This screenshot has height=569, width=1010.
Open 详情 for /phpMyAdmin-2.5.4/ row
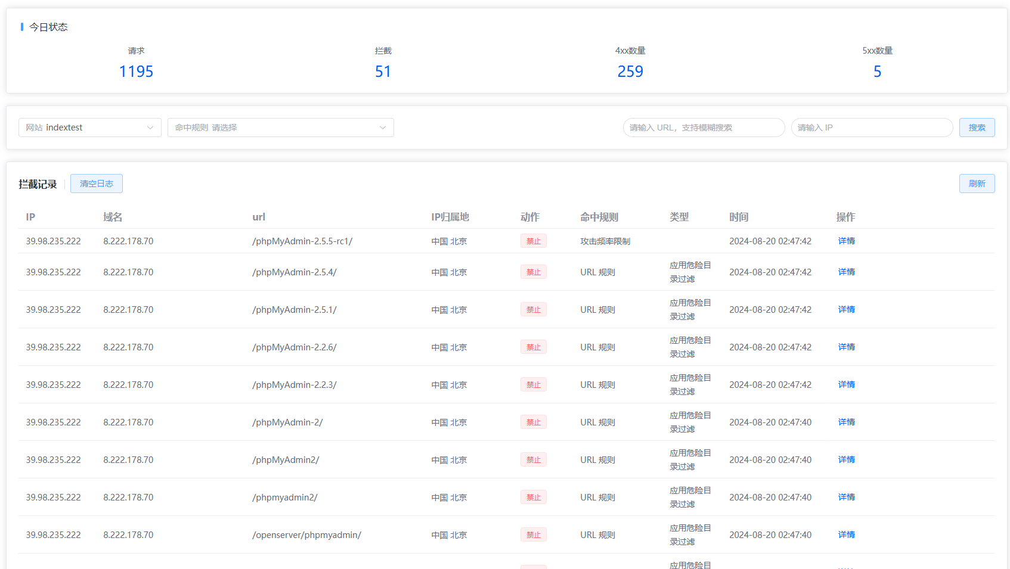click(847, 272)
